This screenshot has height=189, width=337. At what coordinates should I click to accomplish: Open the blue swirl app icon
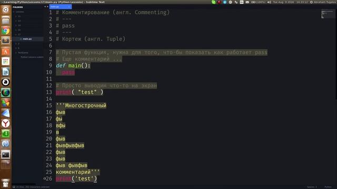click(6, 144)
